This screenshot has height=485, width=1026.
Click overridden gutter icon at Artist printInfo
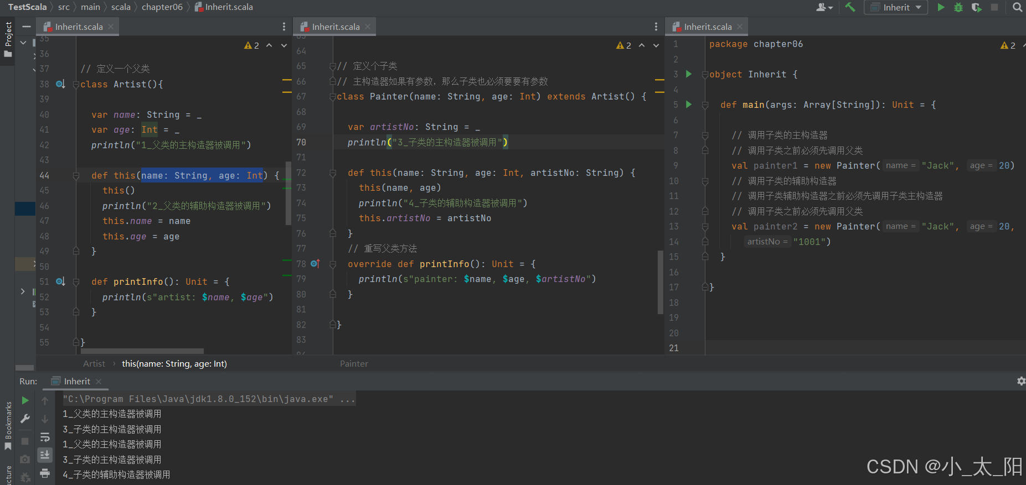(60, 281)
